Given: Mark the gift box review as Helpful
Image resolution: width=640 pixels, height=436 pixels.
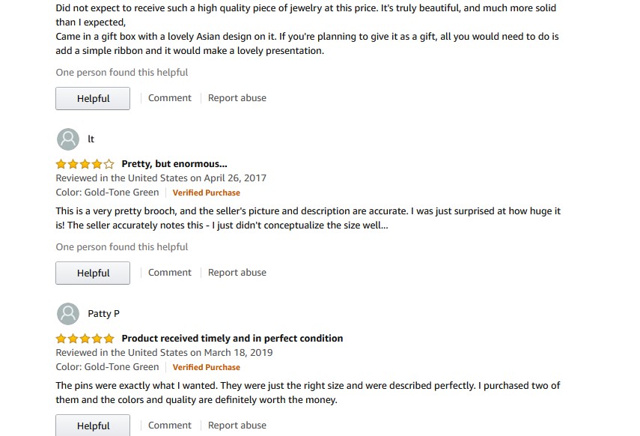Looking at the screenshot, I should 93,99.
